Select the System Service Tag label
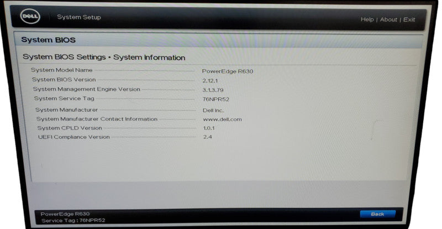Viewport: 442px width, 229px height. [64, 98]
